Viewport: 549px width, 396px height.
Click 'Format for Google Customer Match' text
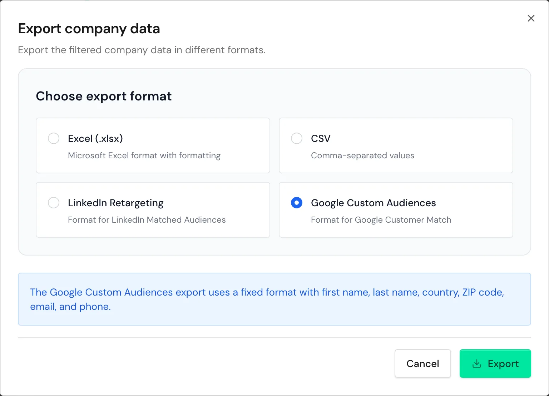pos(381,220)
